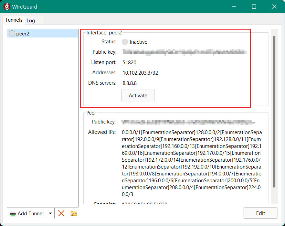Click the Allowed IPs value text
This screenshot has width=285, height=226.
192,163
